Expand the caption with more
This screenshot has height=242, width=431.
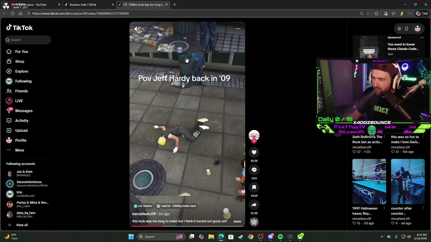(237, 221)
